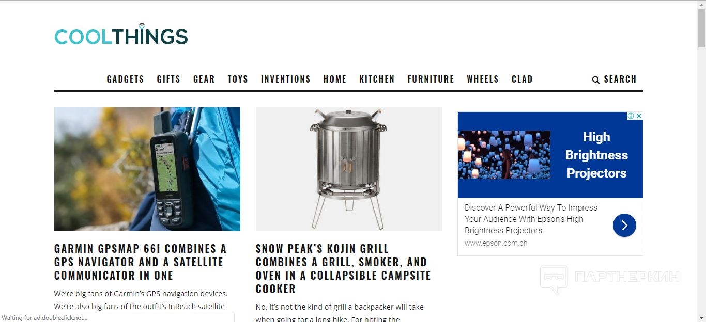Open the Snow Peak Kojin Grill headline

(x=343, y=268)
